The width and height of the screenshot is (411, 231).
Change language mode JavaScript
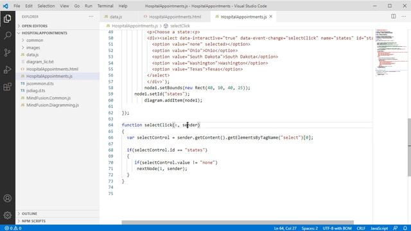coord(379,228)
